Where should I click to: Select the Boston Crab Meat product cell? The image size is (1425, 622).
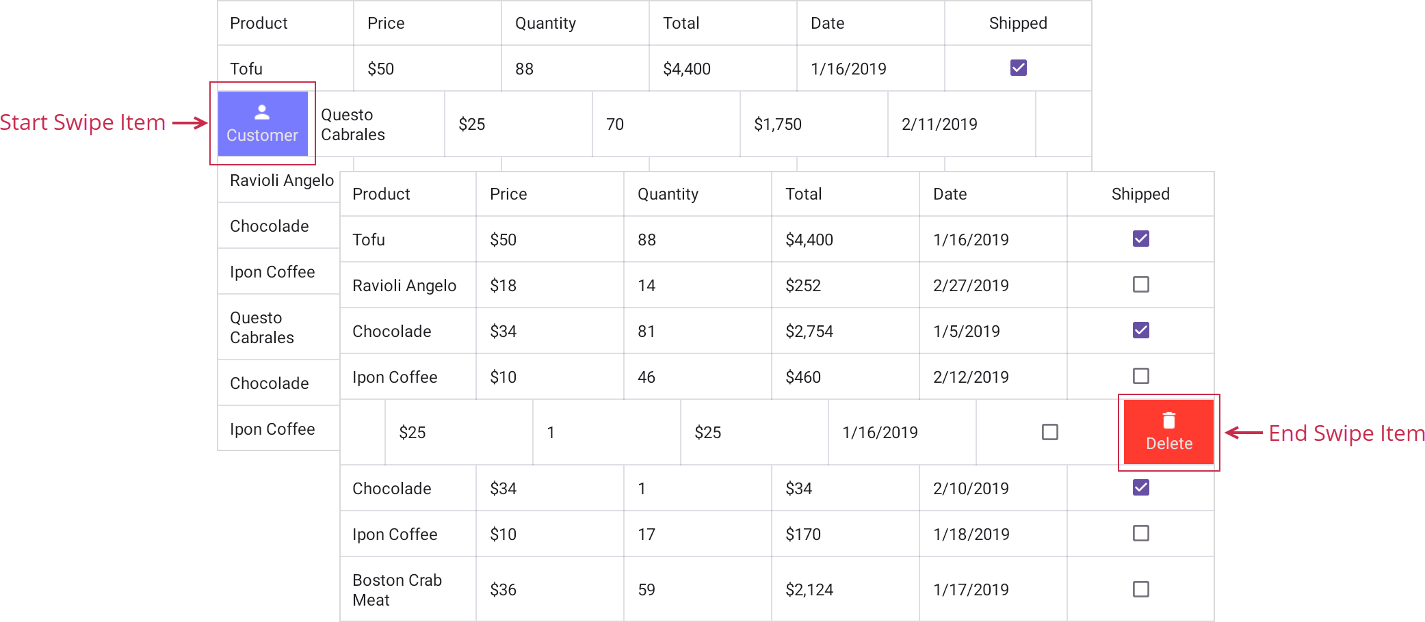(397, 589)
